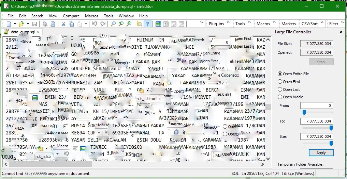The width and height of the screenshot is (347, 179).
Task: Expand the main toolbar overflow chevron
Action: pos(201,22)
